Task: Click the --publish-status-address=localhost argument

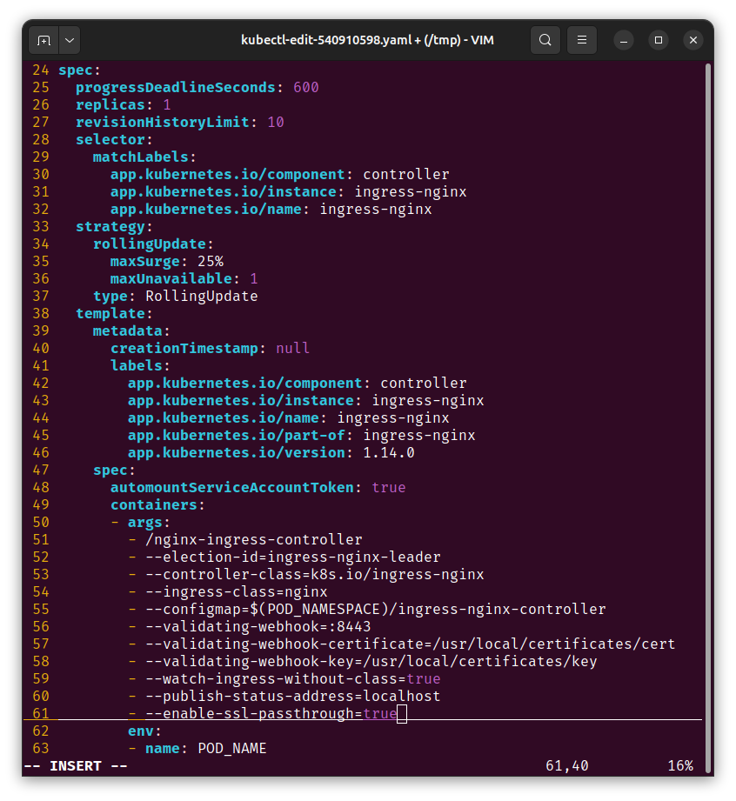Action: pos(293,696)
